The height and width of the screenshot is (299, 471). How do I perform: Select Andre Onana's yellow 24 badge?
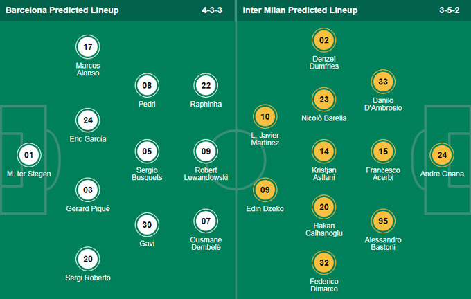pos(442,155)
